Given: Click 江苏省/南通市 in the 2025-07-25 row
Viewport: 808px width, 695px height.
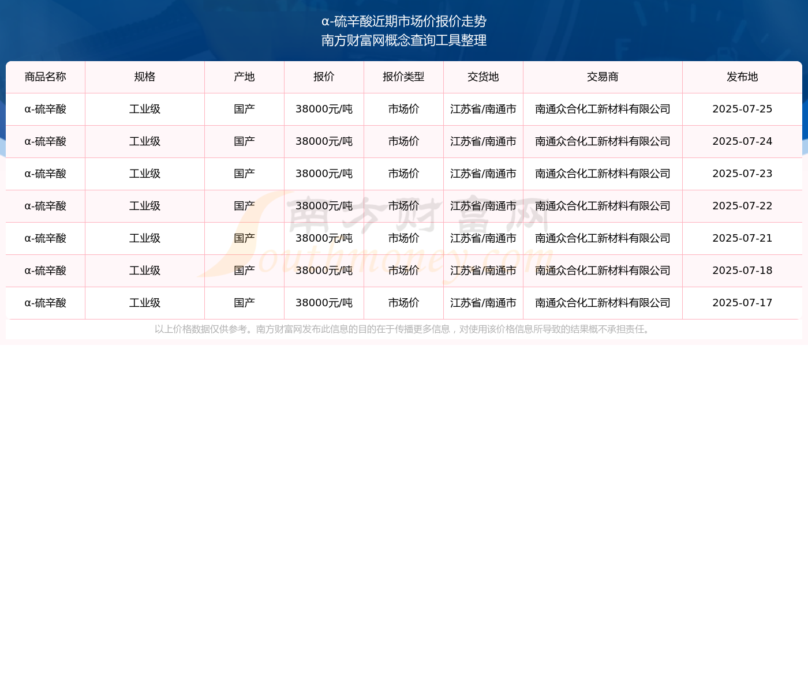Looking at the screenshot, I should coord(483,109).
